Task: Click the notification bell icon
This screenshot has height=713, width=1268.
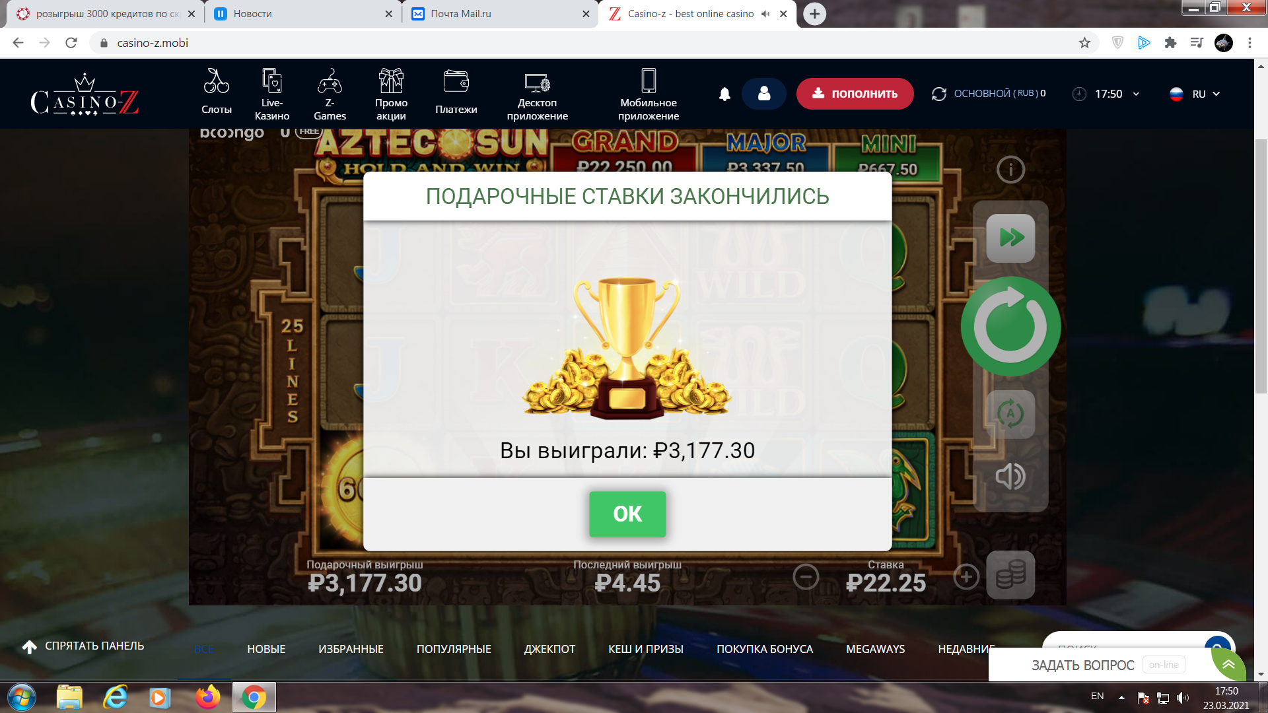Action: tap(724, 94)
